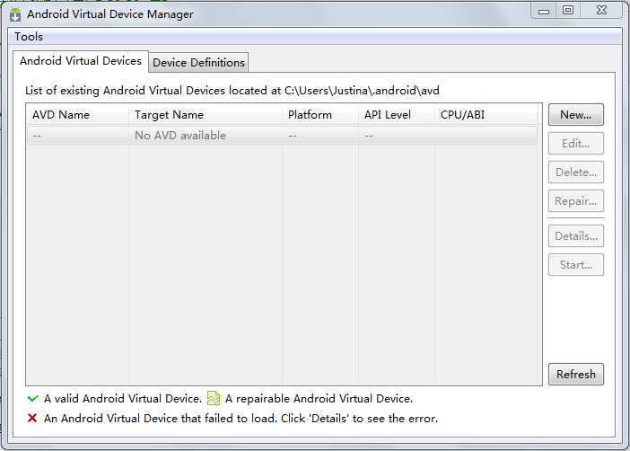This screenshot has height=451, width=630.
Task: Click the API Level column header
Action: pos(397,115)
